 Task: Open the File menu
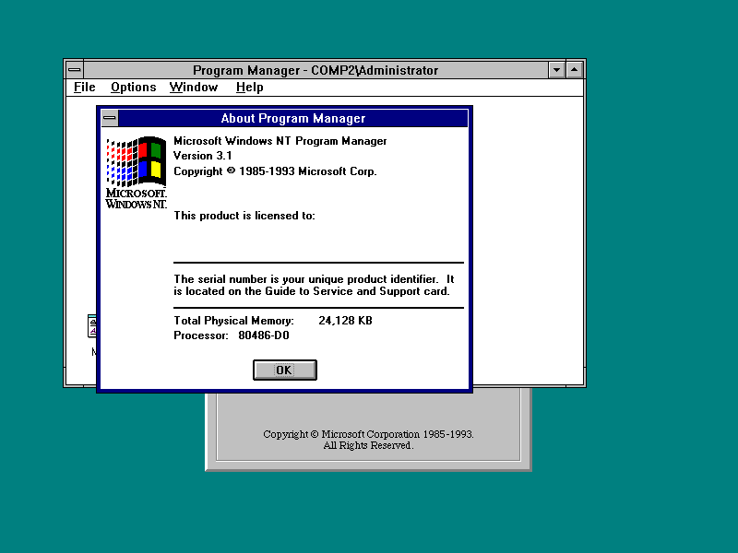click(84, 88)
